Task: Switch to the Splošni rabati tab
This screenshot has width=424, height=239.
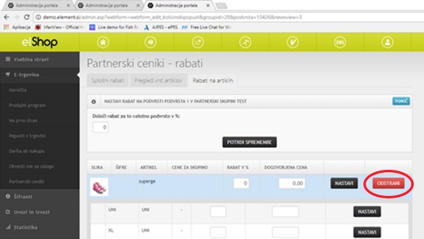Action: [x=108, y=81]
